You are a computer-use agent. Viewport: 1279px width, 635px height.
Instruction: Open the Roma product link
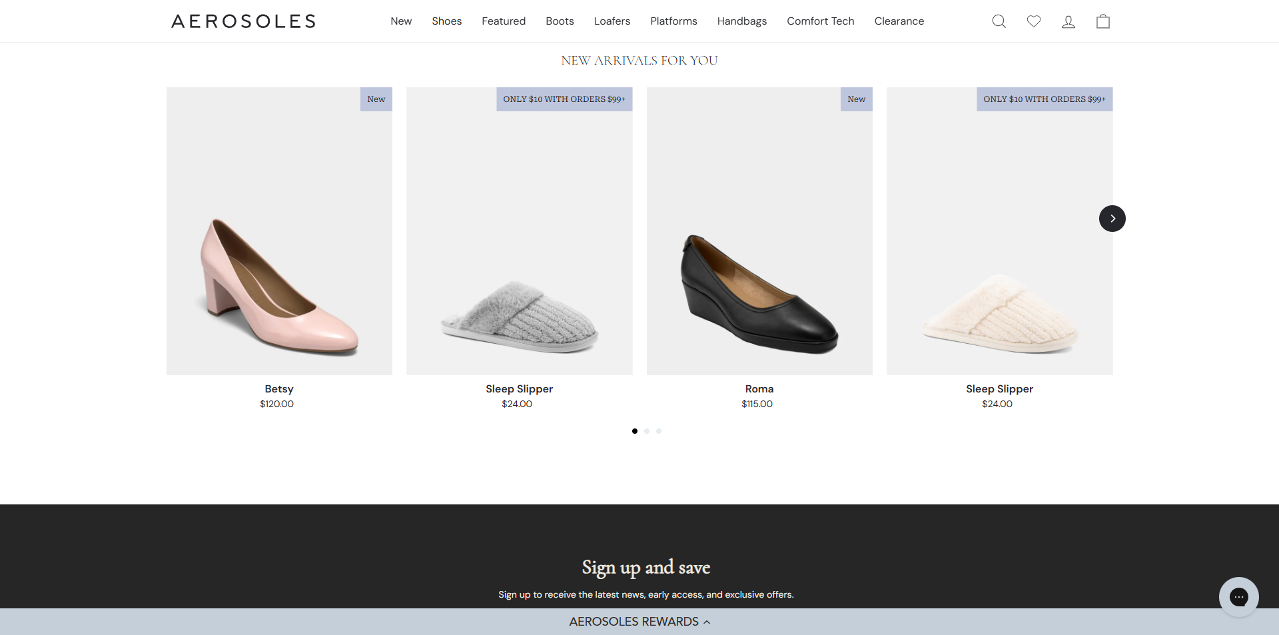pos(759,388)
